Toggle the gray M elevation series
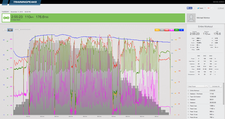The image size is (225, 119). (x=162, y=30)
